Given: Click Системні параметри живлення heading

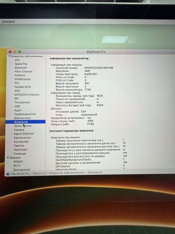Looking at the screenshot, I should (x=72, y=131).
